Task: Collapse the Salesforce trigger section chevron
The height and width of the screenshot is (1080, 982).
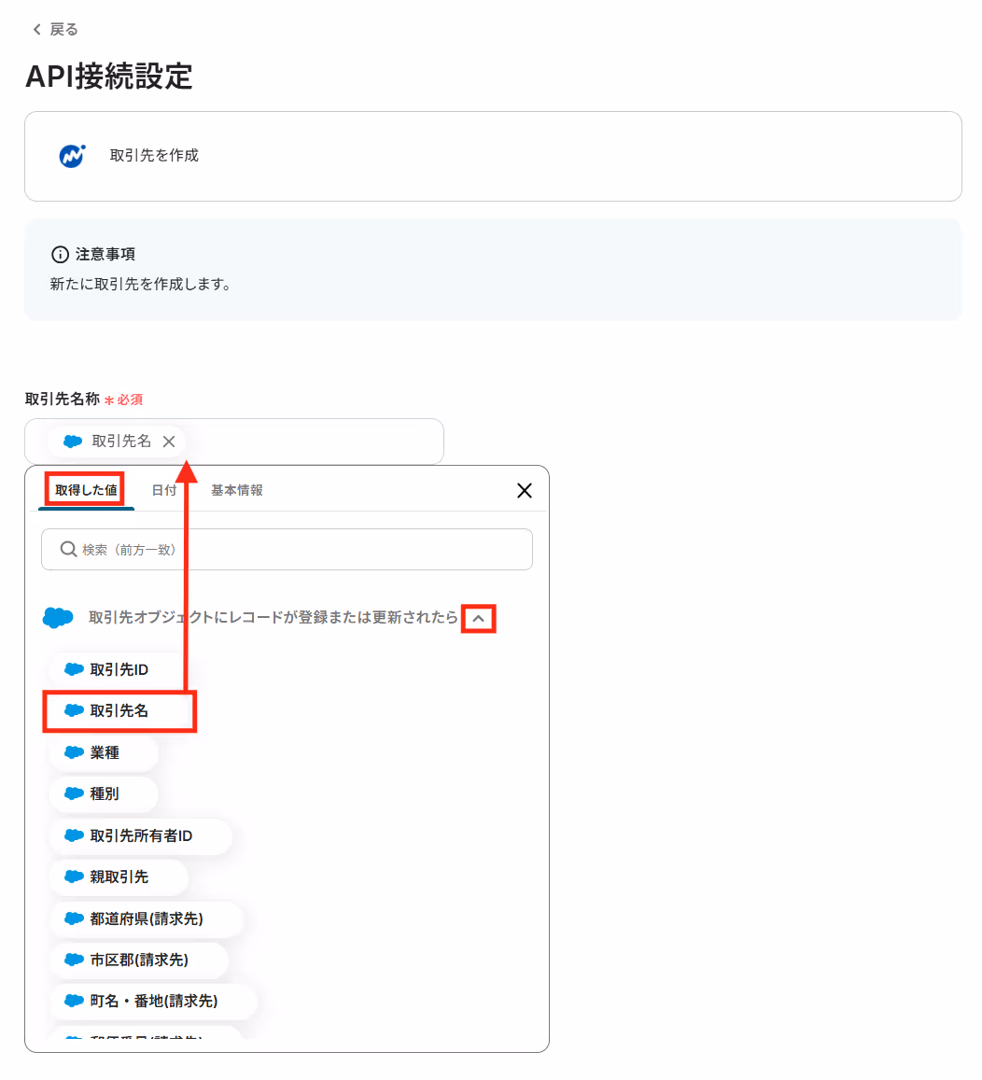Action: [x=479, y=619]
